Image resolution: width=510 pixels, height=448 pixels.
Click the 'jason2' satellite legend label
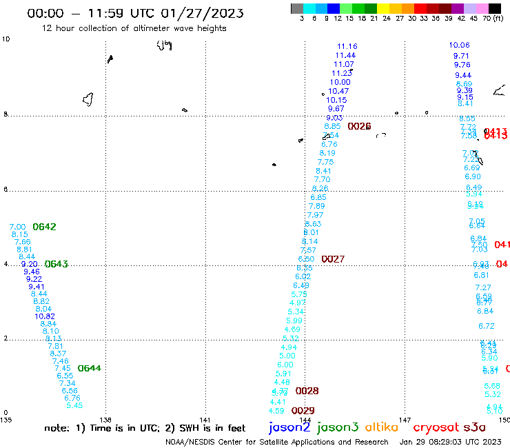coord(289,427)
